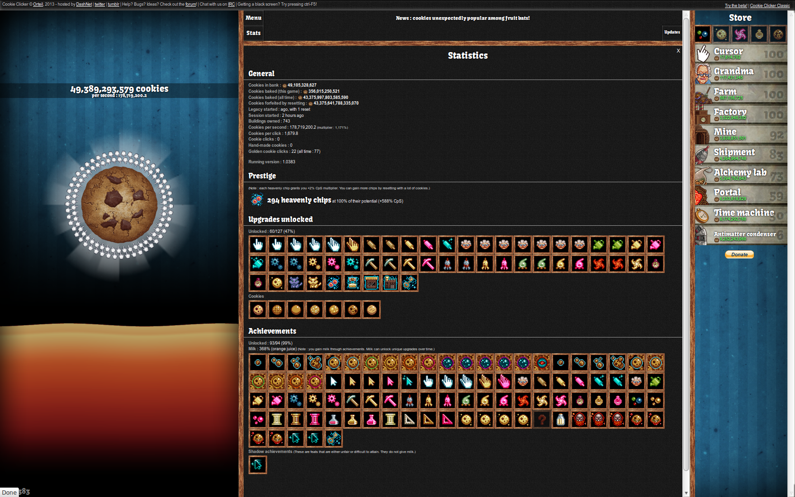The image size is (795, 497).
Task: Open the Updates panel
Action: [671, 32]
